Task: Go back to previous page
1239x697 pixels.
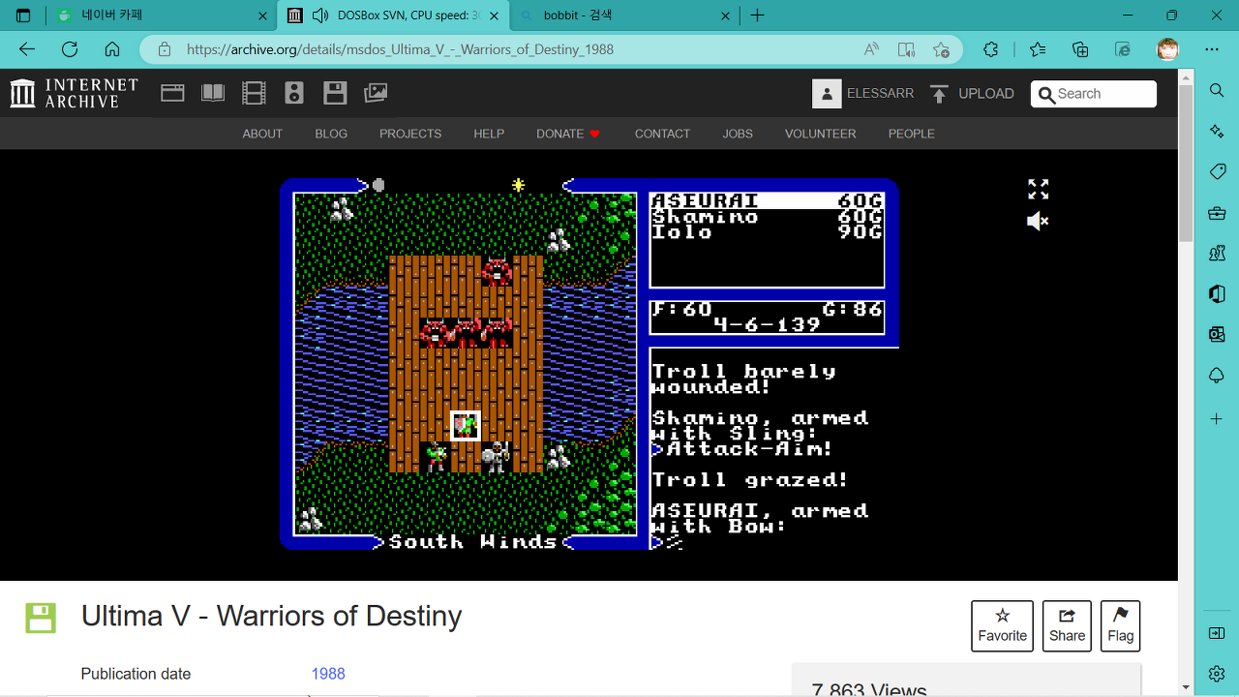Action: 27,49
